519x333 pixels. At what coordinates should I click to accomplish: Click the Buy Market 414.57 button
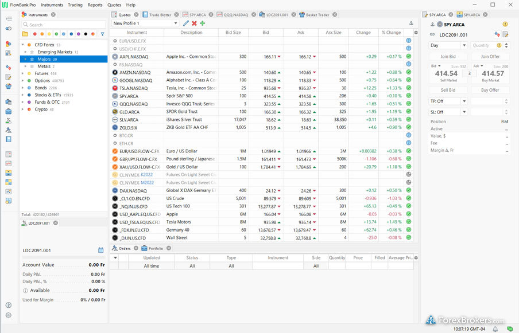pos(493,75)
